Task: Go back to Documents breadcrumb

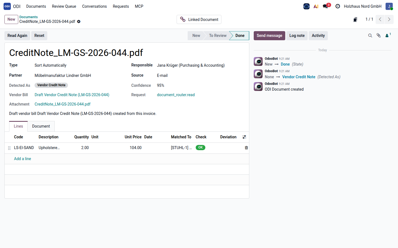Action: tap(28, 17)
